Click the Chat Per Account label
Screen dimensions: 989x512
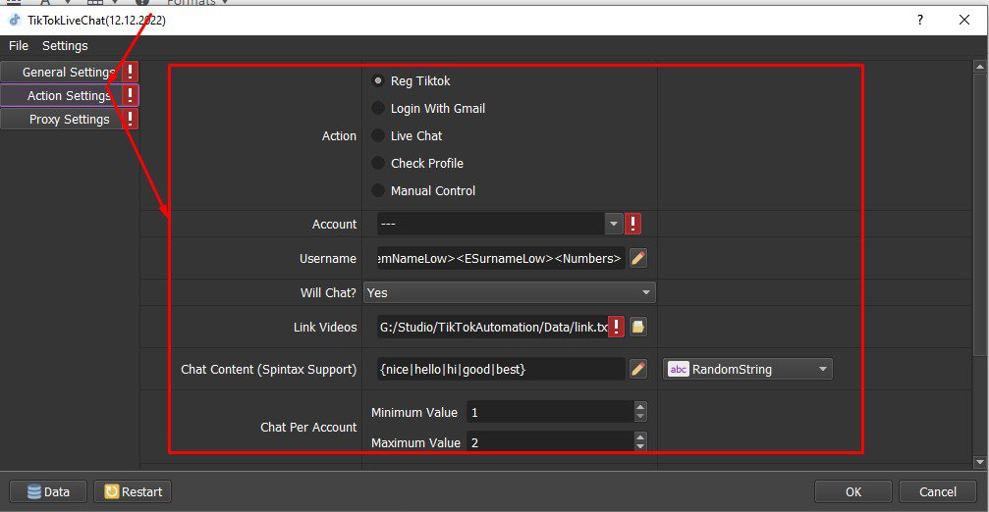[308, 427]
